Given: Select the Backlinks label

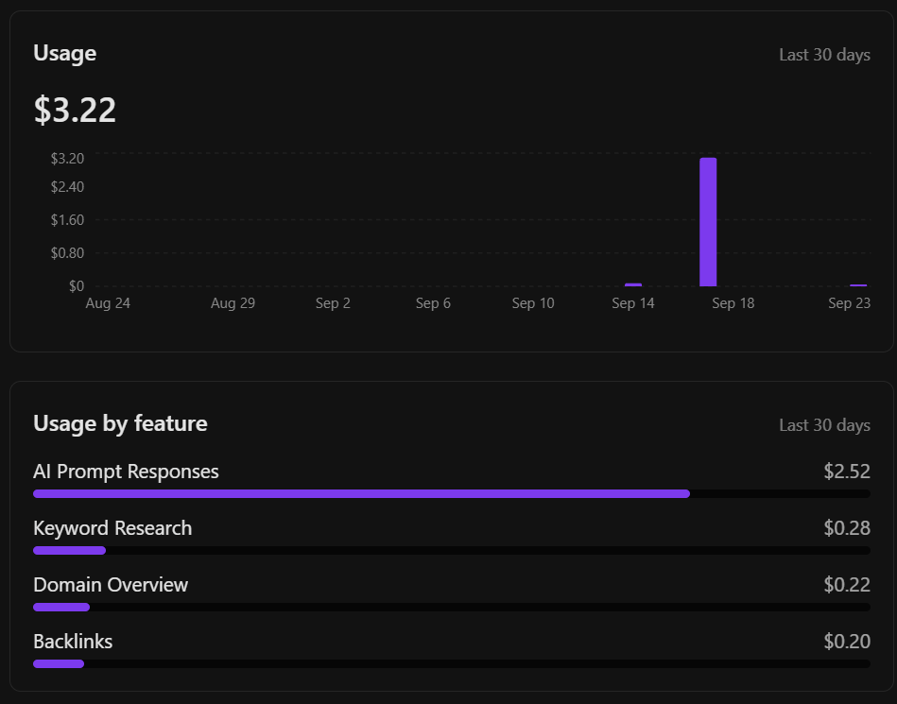Looking at the screenshot, I should pos(73,642).
